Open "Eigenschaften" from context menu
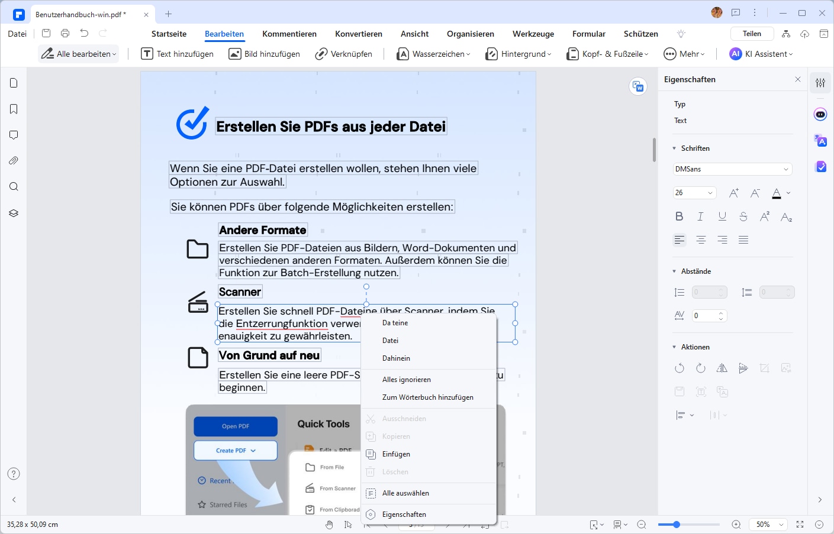834x534 pixels. [429, 514]
